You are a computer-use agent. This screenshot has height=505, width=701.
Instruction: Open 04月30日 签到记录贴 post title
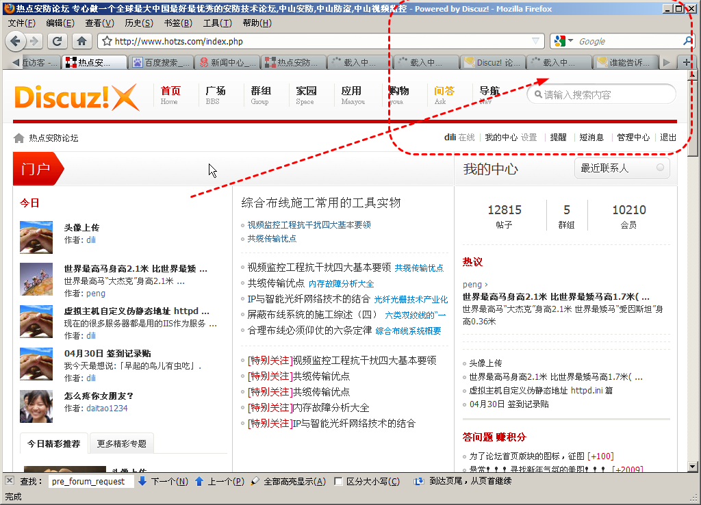(107, 354)
